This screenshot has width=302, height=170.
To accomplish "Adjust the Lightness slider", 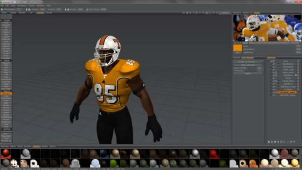I will [271, 52].
